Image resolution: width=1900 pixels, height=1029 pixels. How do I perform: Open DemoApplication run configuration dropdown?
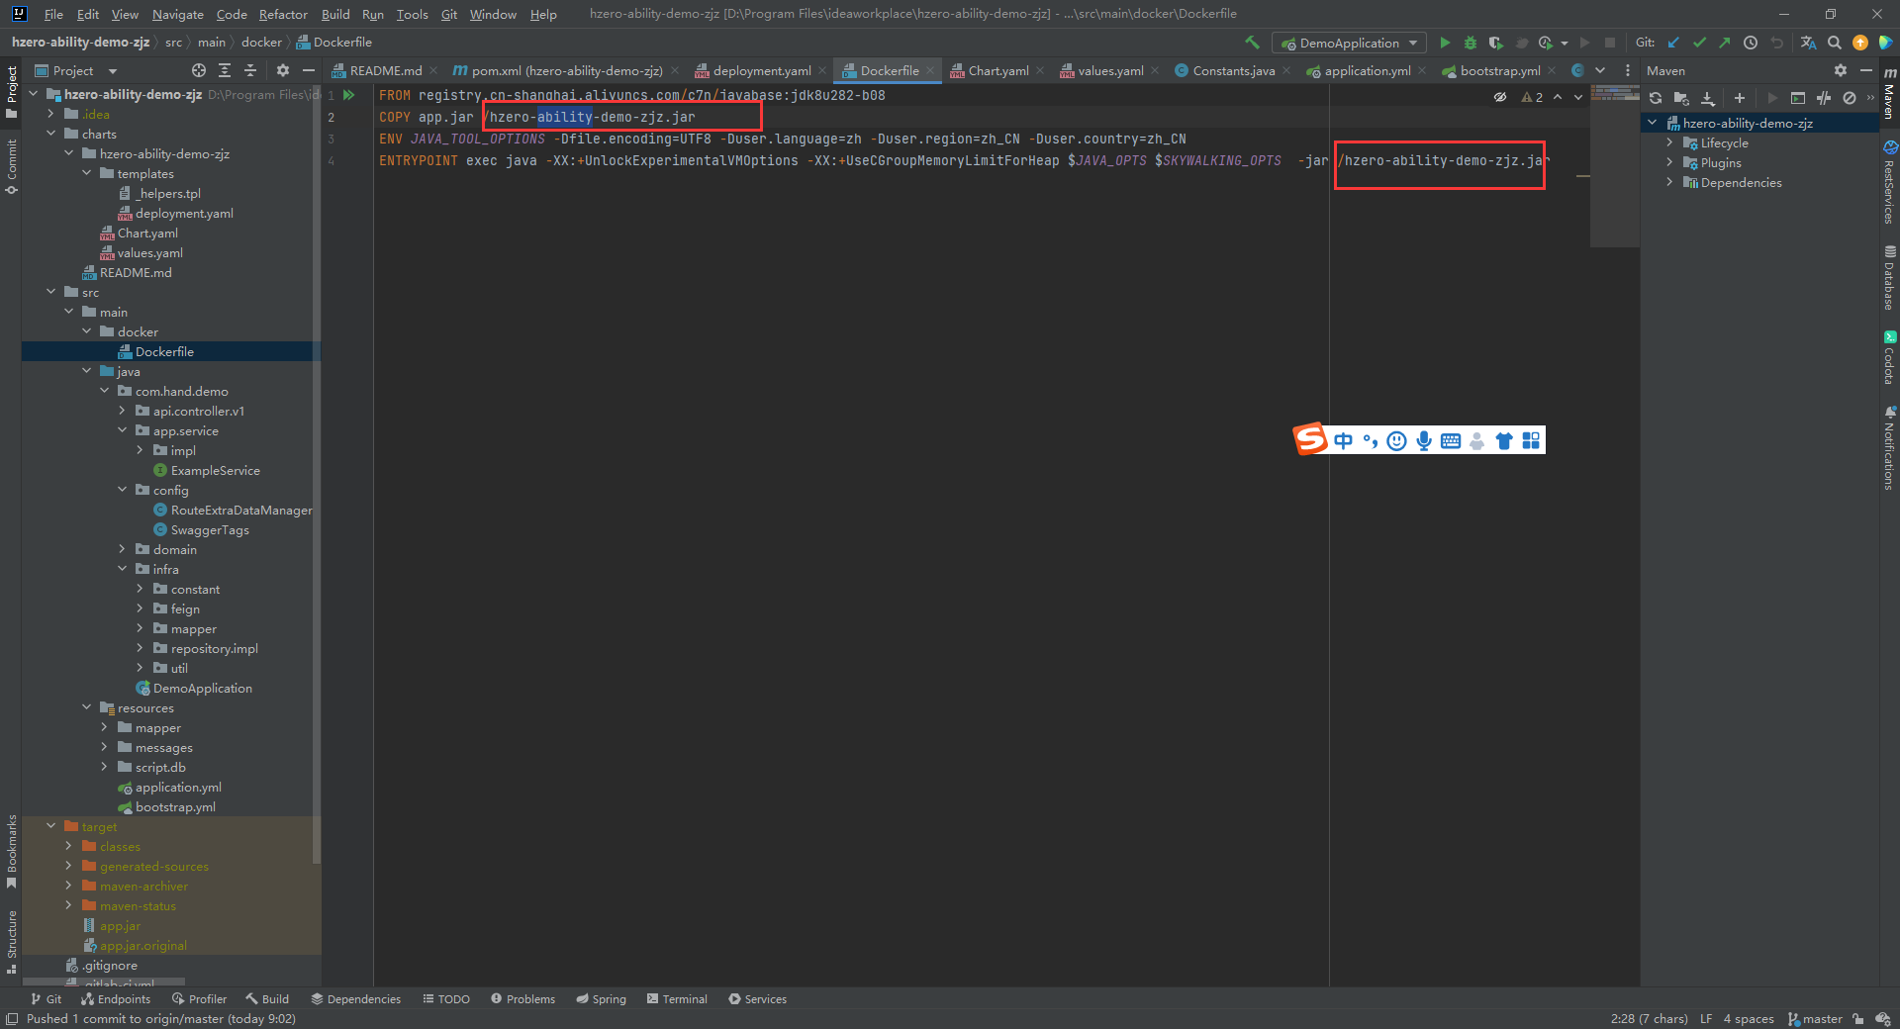tap(1349, 43)
